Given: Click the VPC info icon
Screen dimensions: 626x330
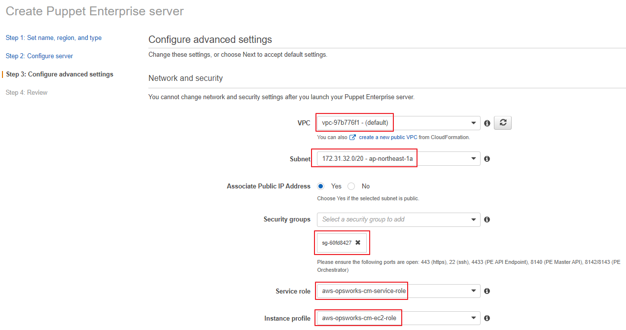Looking at the screenshot, I should (487, 123).
